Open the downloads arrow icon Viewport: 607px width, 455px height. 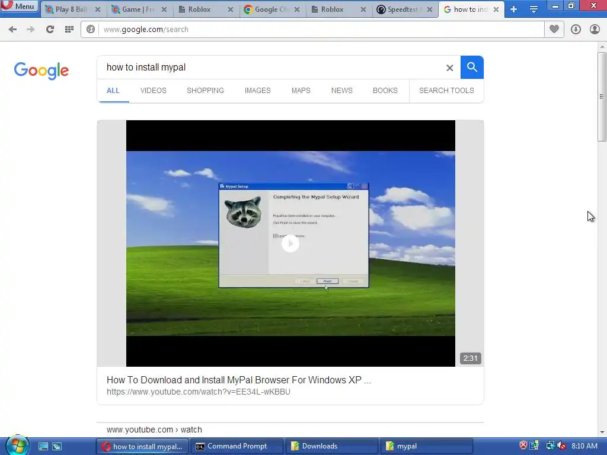click(576, 30)
